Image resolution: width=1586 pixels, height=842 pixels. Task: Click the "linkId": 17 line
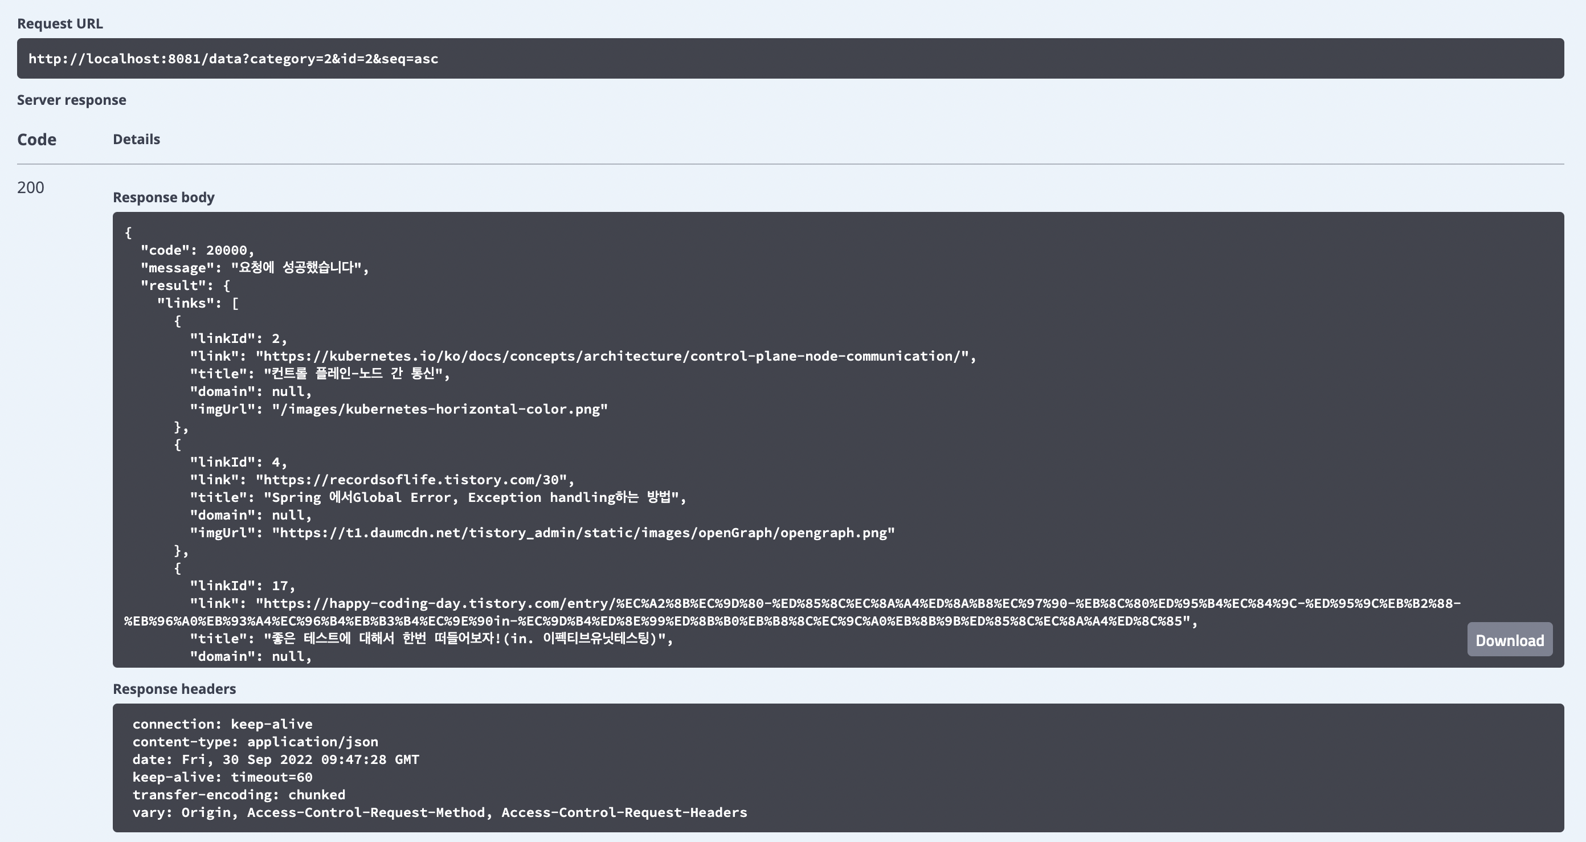243,586
